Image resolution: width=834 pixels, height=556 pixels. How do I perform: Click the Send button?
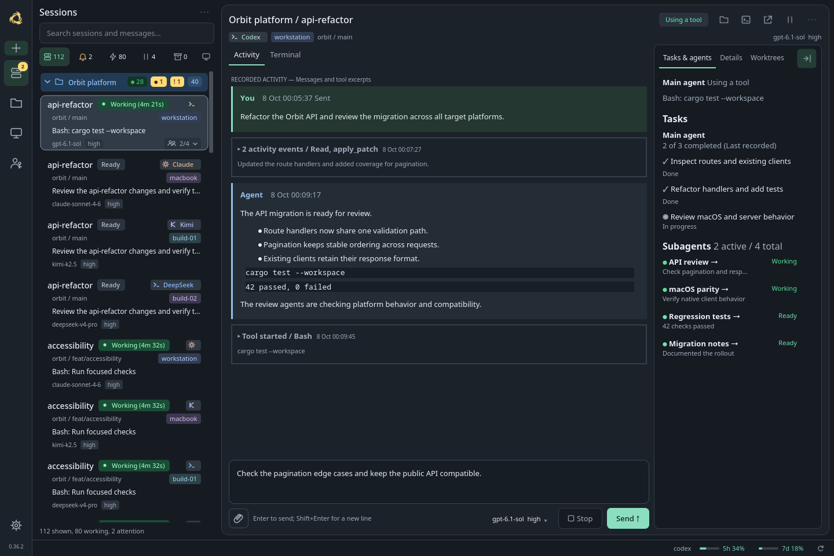pyautogui.click(x=628, y=518)
